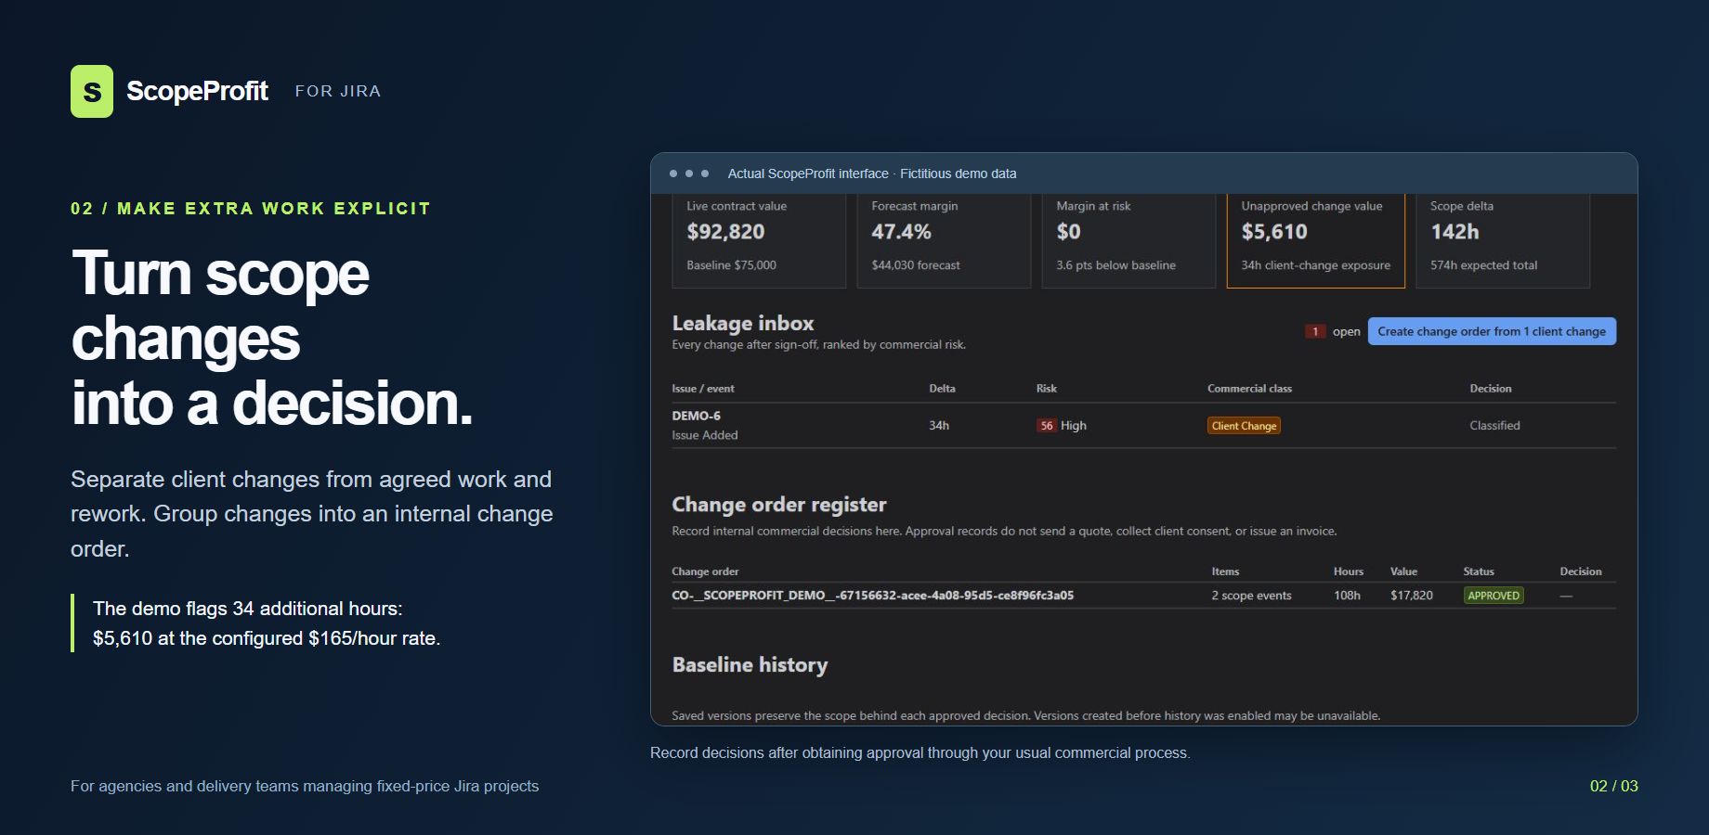This screenshot has height=835, width=1709.
Task: Select the Forecast margin 47.4% card
Action: point(944,240)
